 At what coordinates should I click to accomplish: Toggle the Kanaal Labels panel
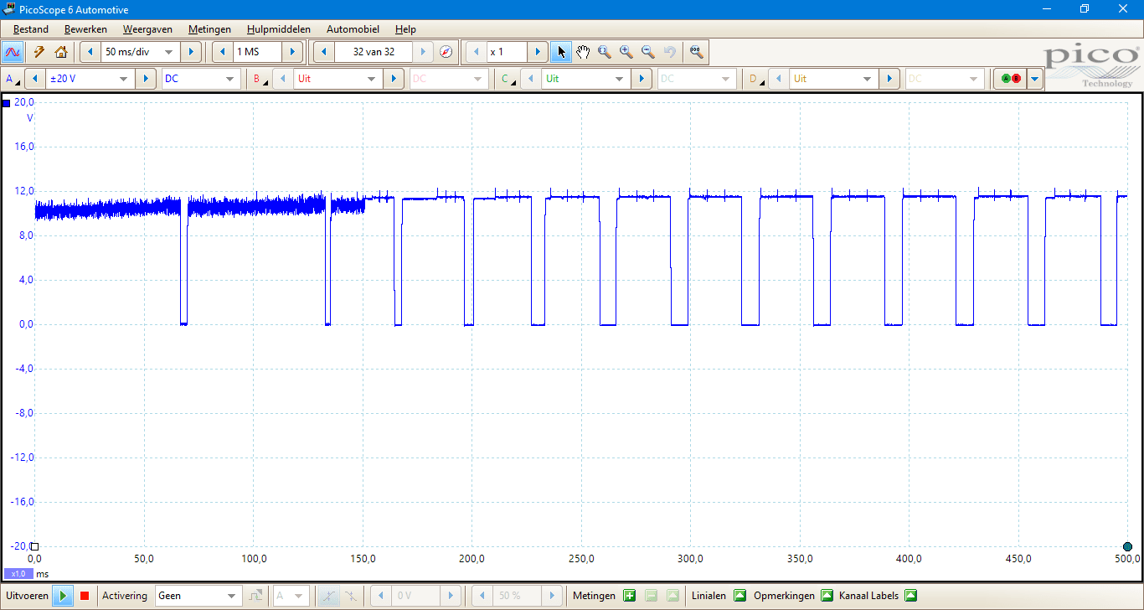(910, 596)
